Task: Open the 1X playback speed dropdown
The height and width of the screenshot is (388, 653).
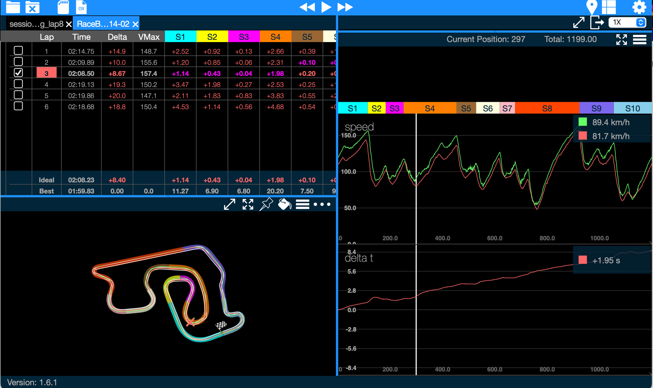Action: click(627, 22)
